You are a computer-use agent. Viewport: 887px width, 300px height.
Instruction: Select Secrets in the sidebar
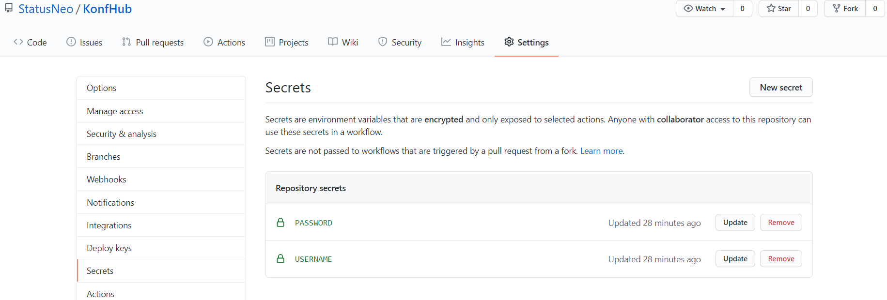161,271
